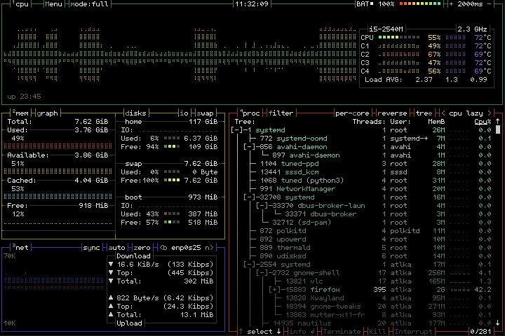Click zero to reset net totals
505x336 pixels.
pyautogui.click(x=142, y=248)
